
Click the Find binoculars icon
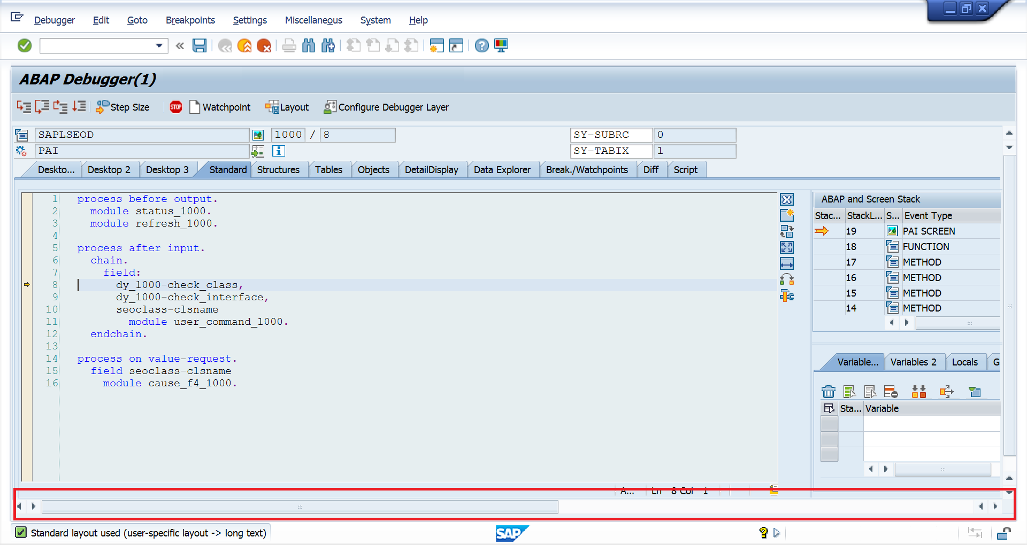tap(309, 46)
